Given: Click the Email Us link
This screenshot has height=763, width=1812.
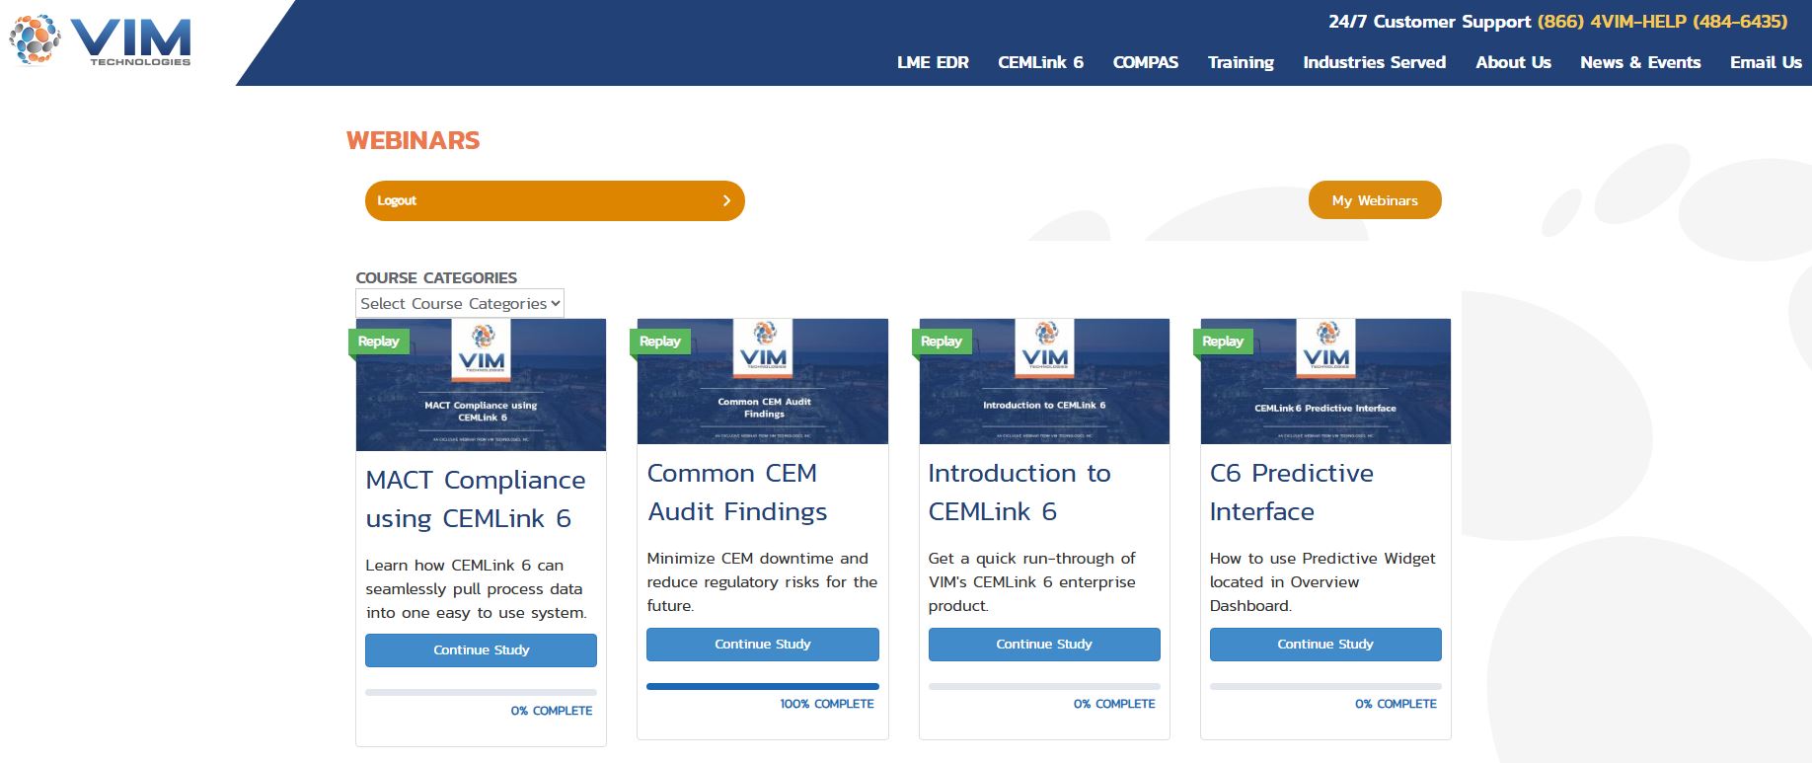Looking at the screenshot, I should click(x=1766, y=62).
